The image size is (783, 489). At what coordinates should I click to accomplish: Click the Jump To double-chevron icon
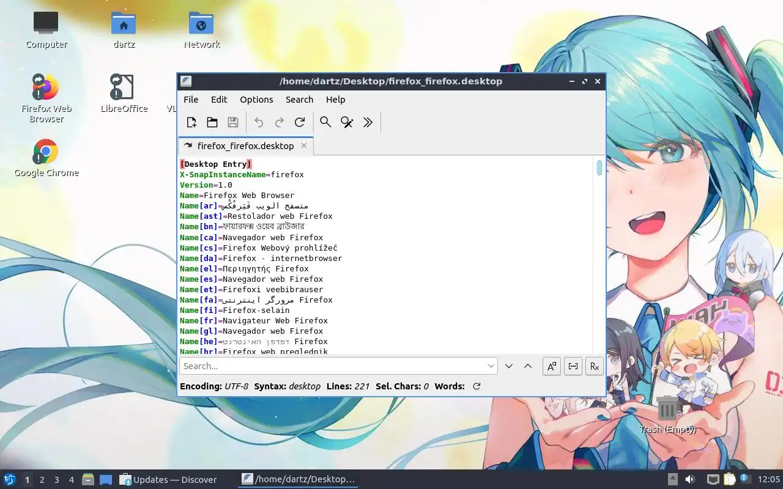[368, 122]
